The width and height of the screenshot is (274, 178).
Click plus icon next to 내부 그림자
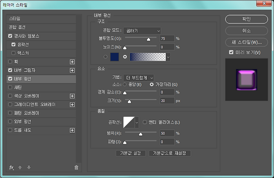click(72, 70)
